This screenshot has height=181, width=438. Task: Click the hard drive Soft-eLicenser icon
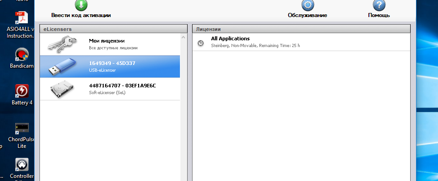point(62,89)
